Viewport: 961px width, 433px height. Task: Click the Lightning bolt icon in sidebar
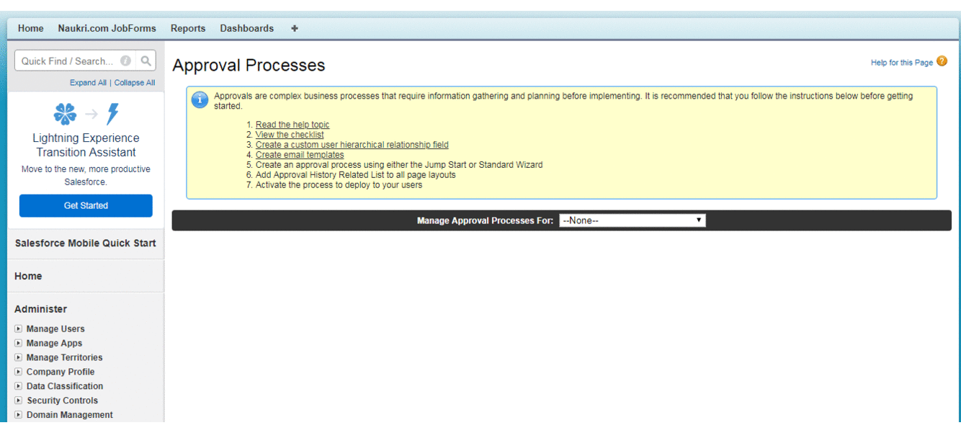(112, 114)
